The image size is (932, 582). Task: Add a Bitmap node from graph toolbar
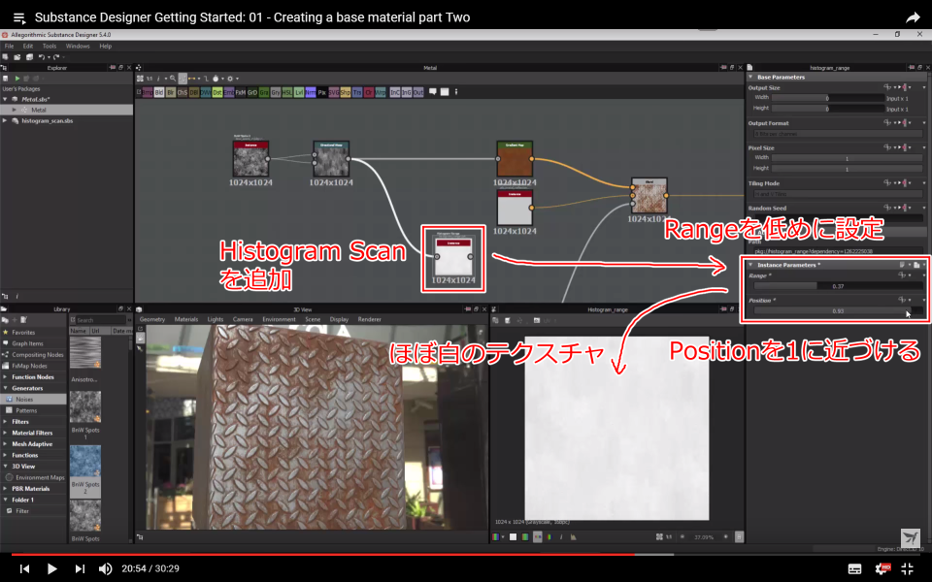pyautogui.click(x=148, y=93)
